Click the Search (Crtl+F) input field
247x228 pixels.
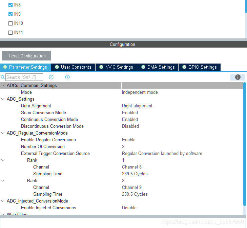pyautogui.click(x=24, y=77)
